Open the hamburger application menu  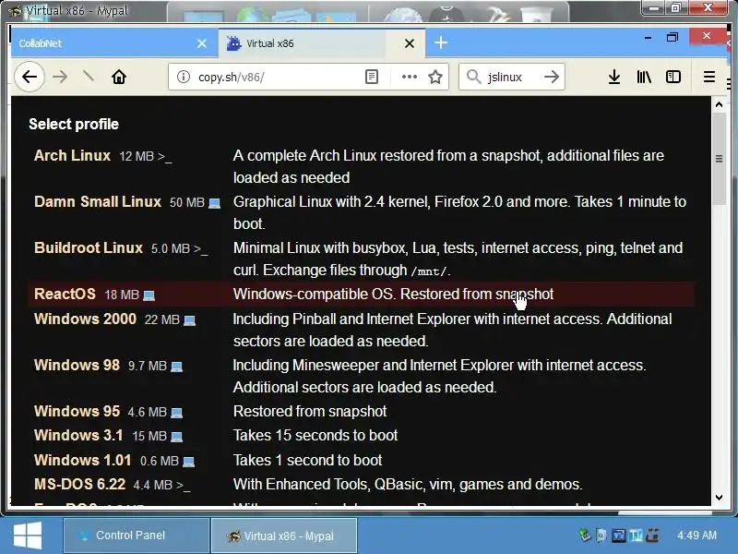(709, 77)
